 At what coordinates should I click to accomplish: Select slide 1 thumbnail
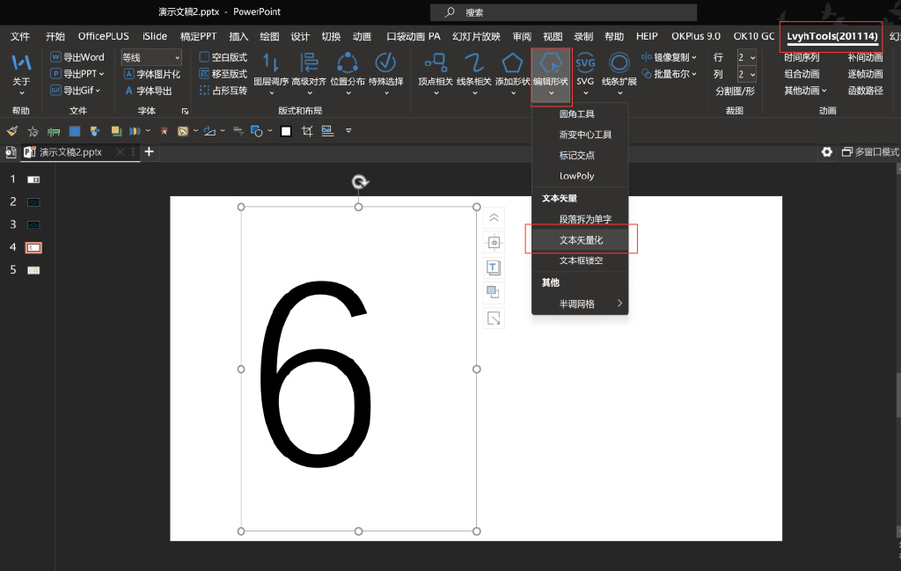click(34, 179)
